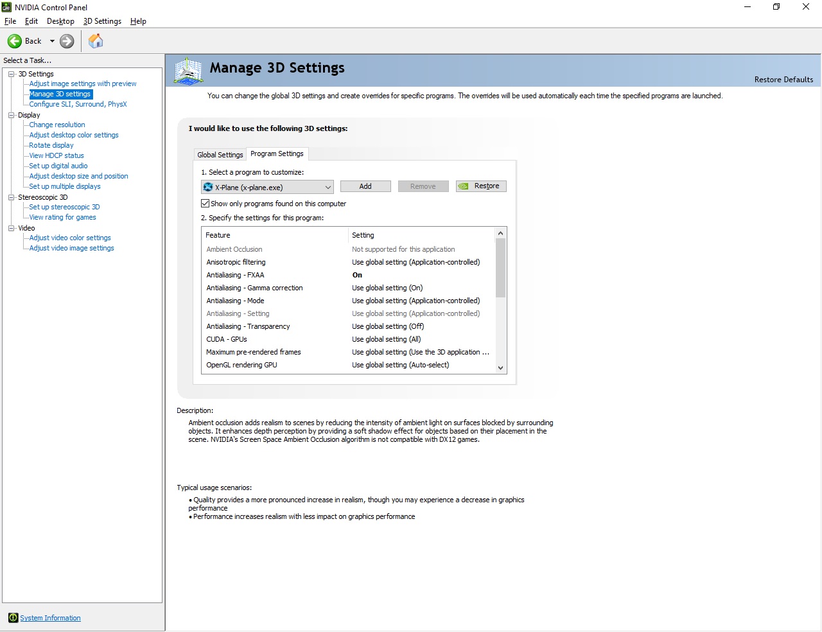Click the FXAA setting value On

click(357, 275)
